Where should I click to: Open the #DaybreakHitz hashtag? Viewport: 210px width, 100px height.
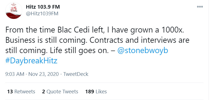pos(31,61)
